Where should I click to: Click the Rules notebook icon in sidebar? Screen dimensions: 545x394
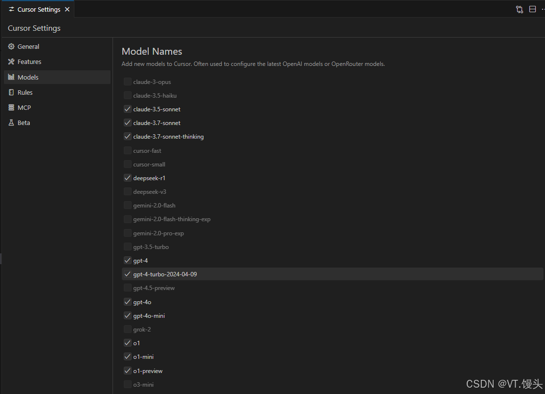coord(11,92)
